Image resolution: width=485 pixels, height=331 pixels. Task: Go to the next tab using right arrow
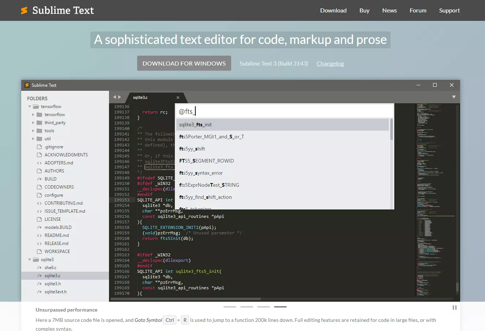[119, 97]
